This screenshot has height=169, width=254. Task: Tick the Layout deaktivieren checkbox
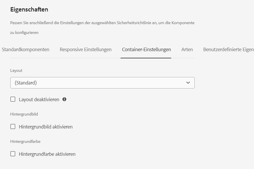point(13,99)
